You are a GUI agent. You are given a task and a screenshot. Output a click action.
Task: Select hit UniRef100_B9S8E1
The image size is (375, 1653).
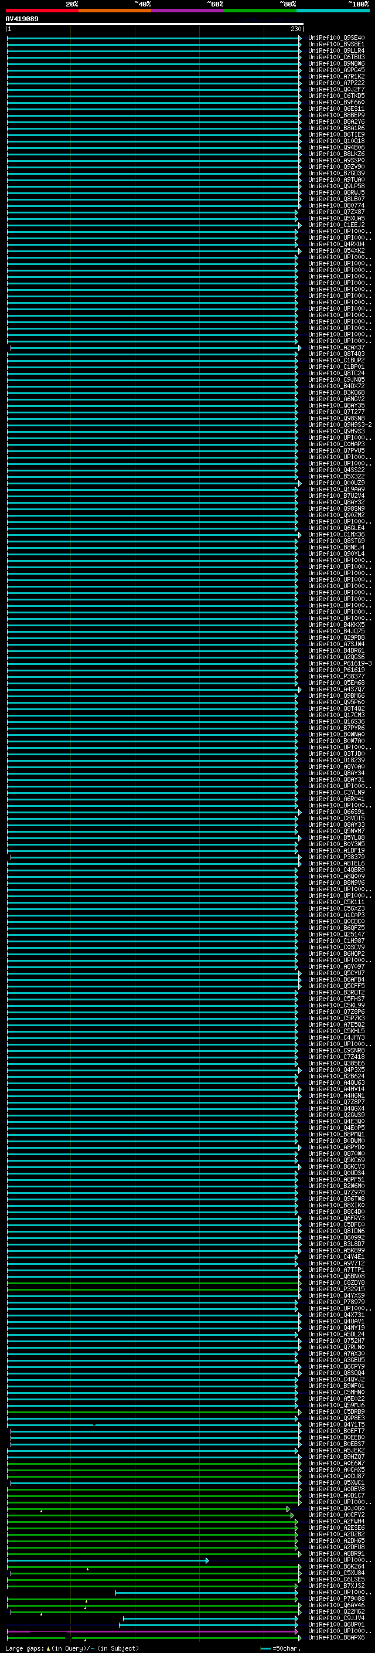336,45
